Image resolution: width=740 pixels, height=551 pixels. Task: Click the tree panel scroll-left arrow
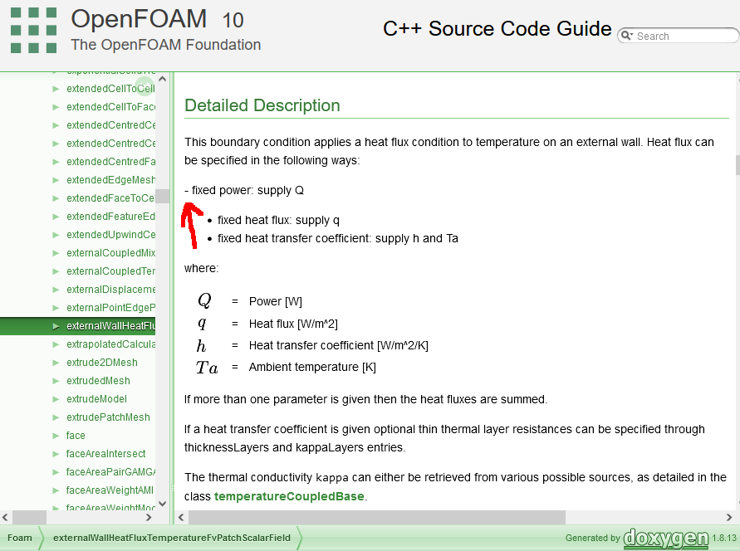[x=5, y=518]
